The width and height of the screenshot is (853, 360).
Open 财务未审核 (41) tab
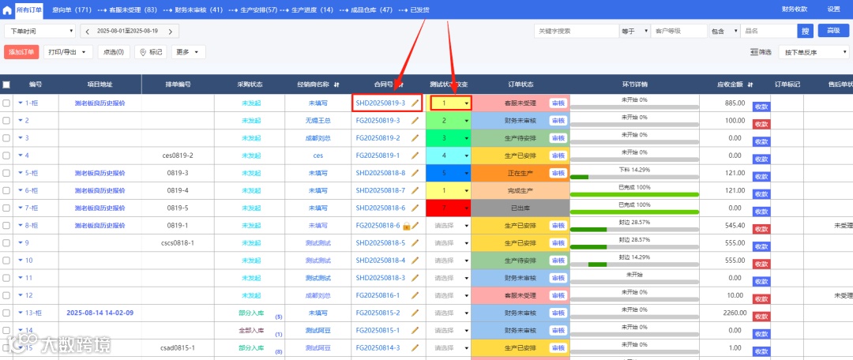(199, 9)
